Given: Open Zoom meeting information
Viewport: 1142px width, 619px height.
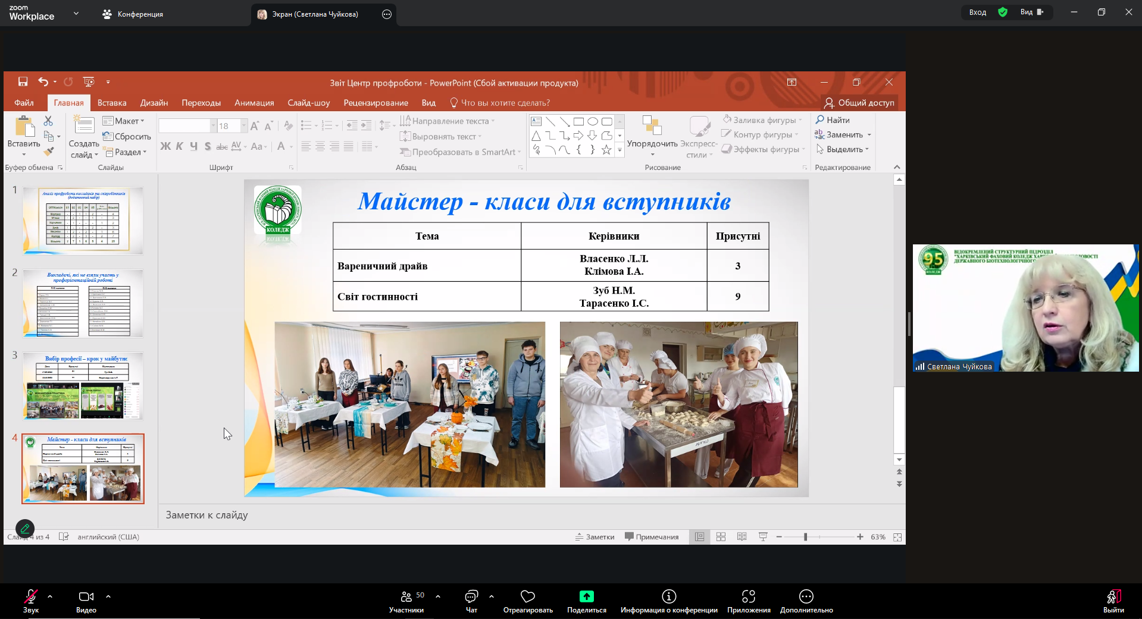Looking at the screenshot, I should [668, 601].
